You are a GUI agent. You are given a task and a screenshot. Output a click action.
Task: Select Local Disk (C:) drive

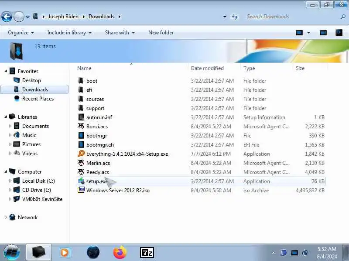tap(38, 181)
